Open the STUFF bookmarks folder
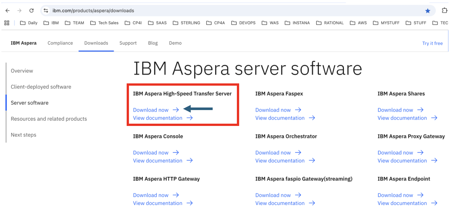 [x=416, y=23]
